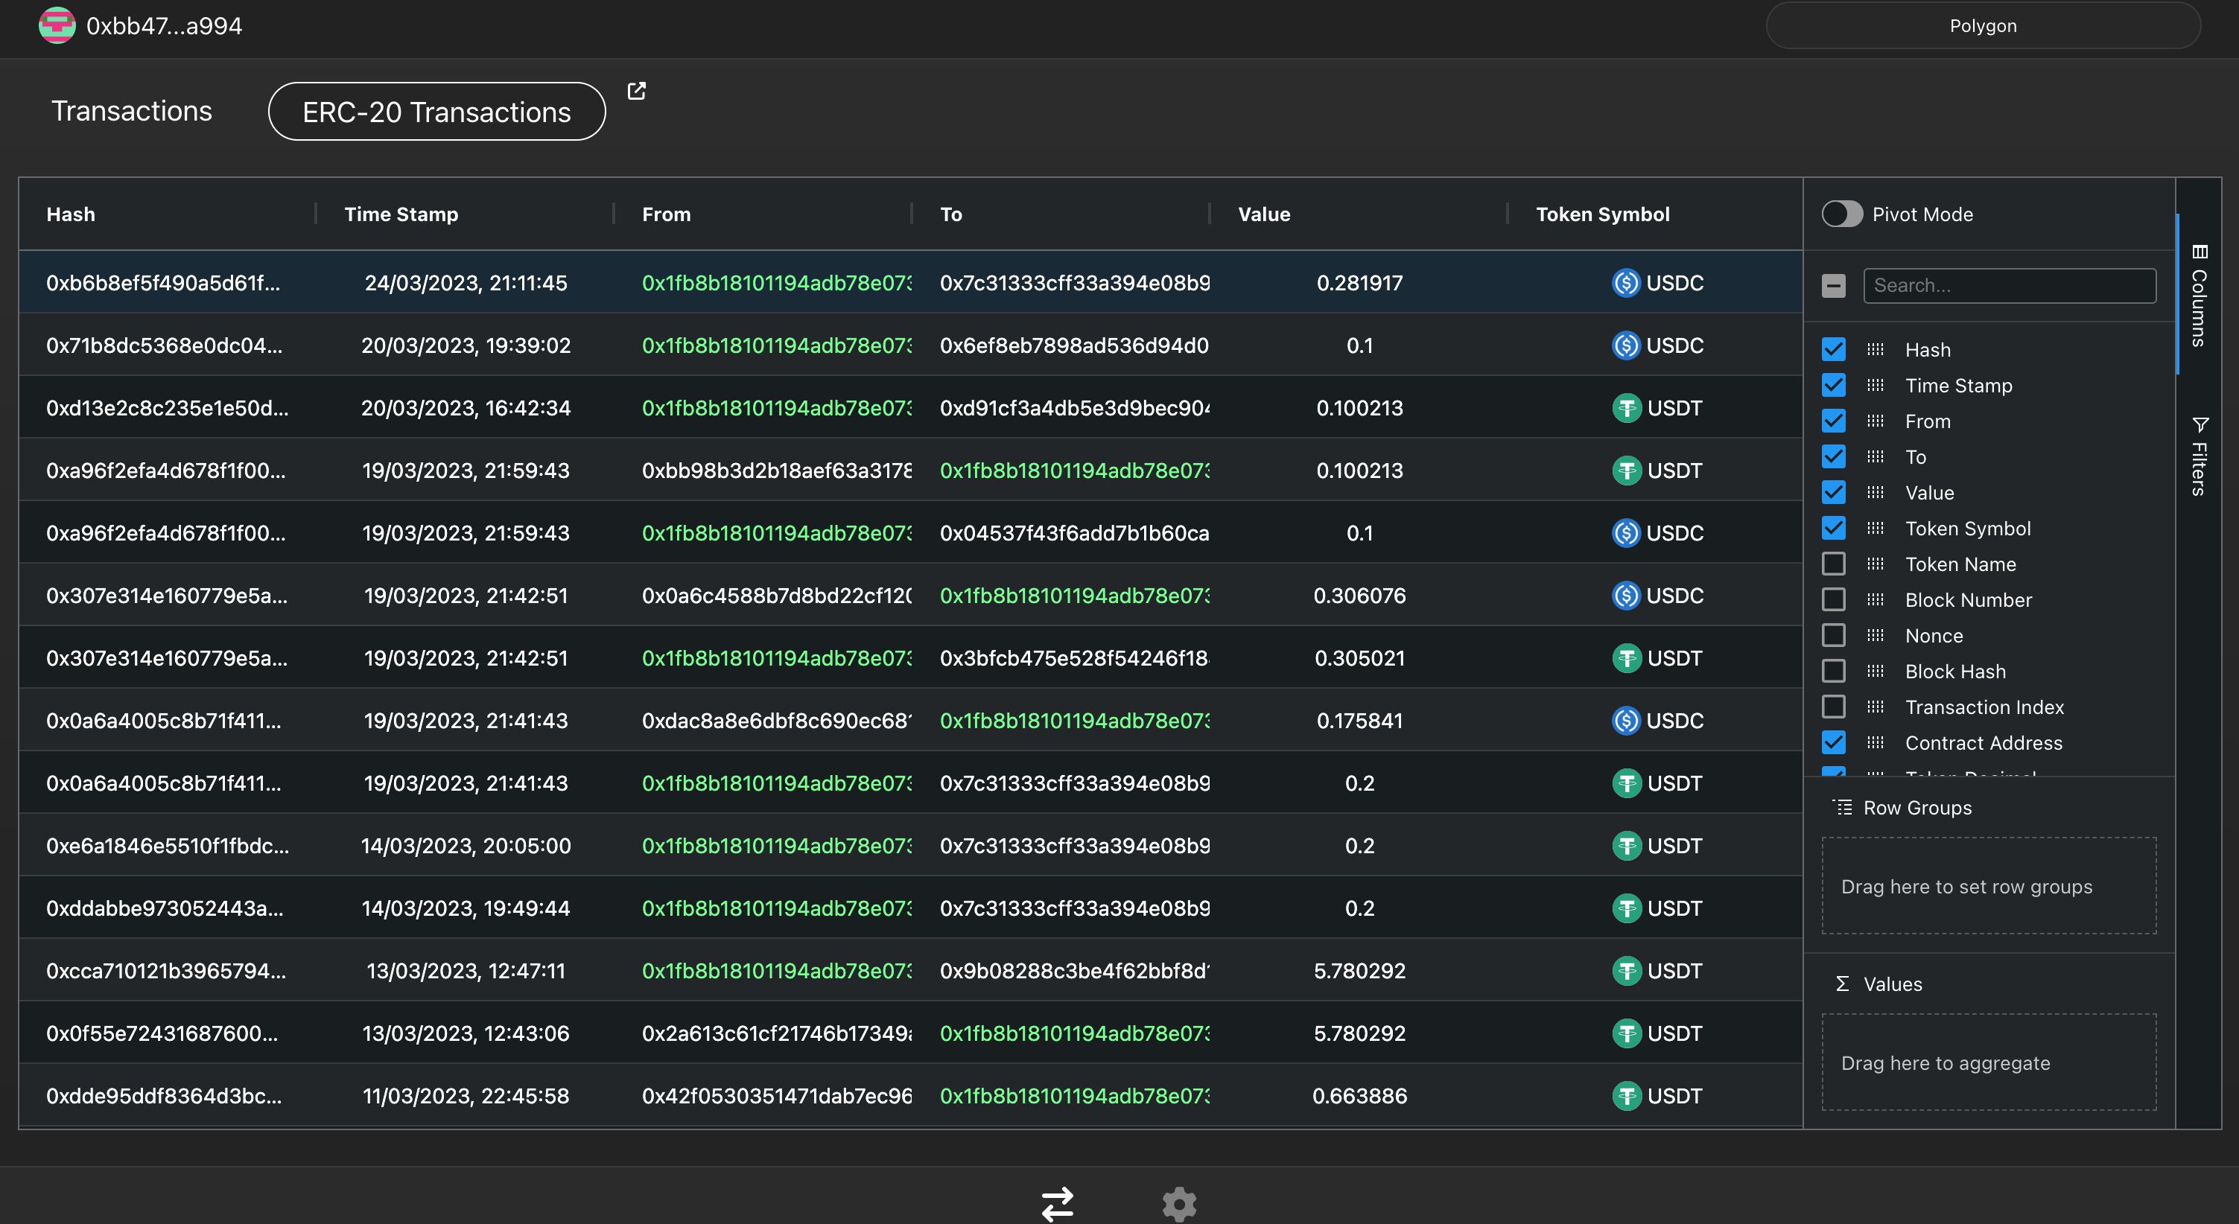Click the drag handle icon for the Time Stamp column
Viewport: 2239px width, 1224px height.
point(1875,385)
